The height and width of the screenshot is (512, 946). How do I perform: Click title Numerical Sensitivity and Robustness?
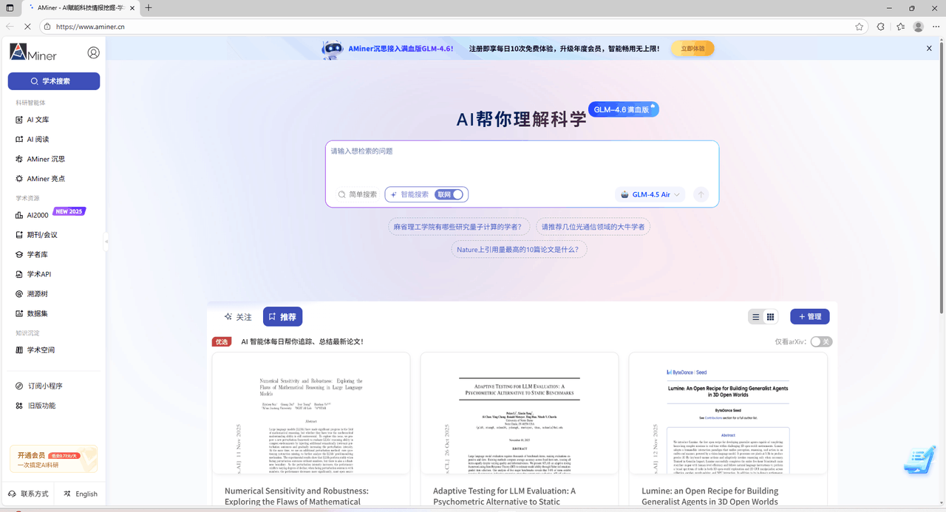click(296, 496)
